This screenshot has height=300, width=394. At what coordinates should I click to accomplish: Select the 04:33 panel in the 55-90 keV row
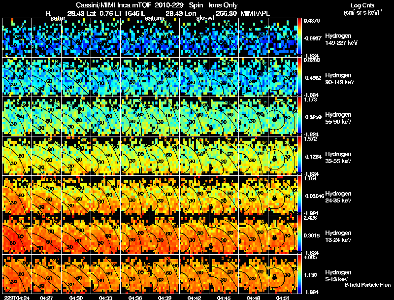[105, 116]
